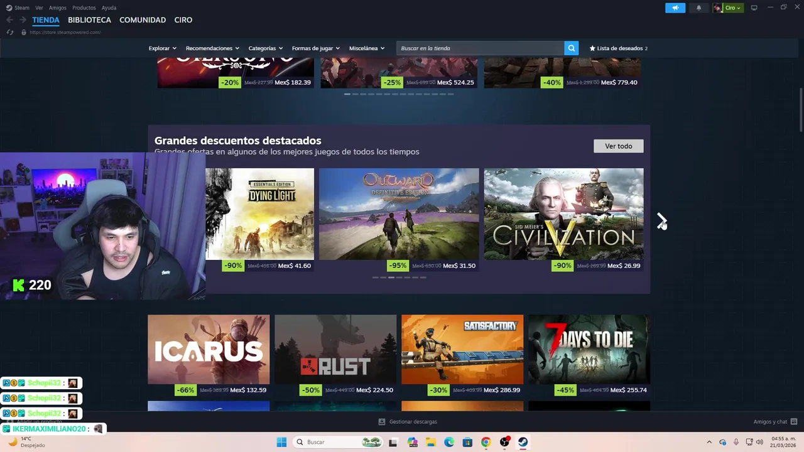
Task: Go back with the back arrow
Action: tap(9, 20)
